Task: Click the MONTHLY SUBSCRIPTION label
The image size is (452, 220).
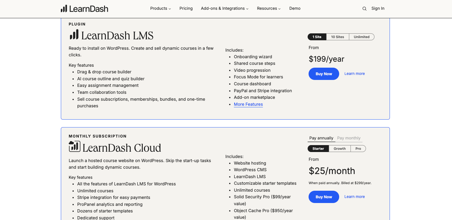Action: 98,136
